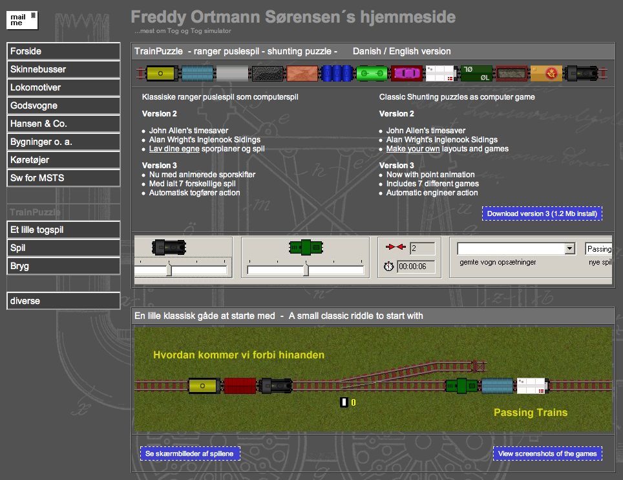Click the track switch indicator in the riddle
Image resolution: width=623 pixels, height=480 pixels.
click(x=344, y=402)
